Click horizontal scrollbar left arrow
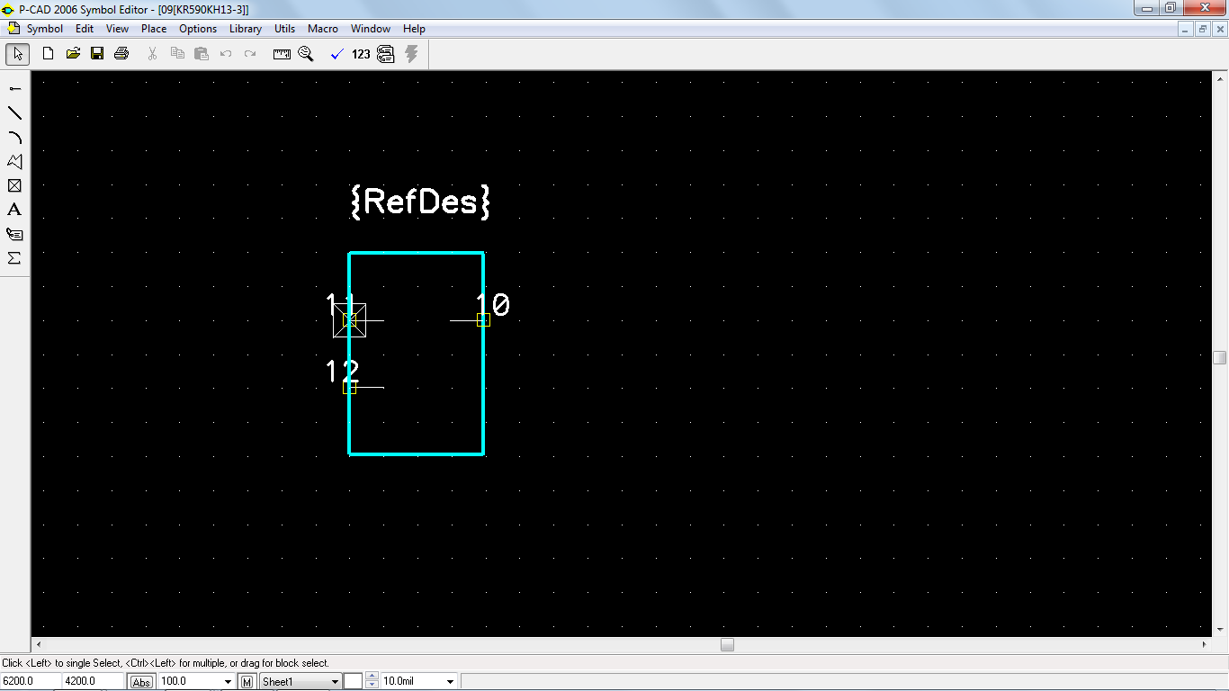1229x691 pixels. click(38, 644)
